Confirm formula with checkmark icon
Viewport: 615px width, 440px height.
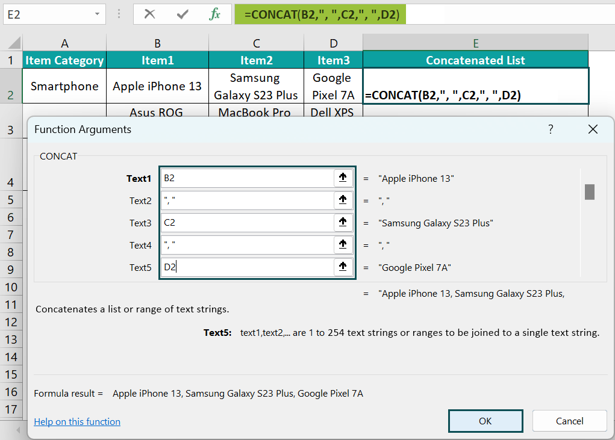click(183, 14)
